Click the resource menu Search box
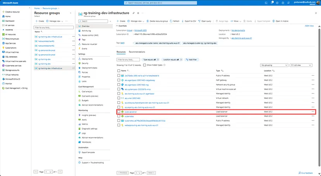 pos(93,21)
